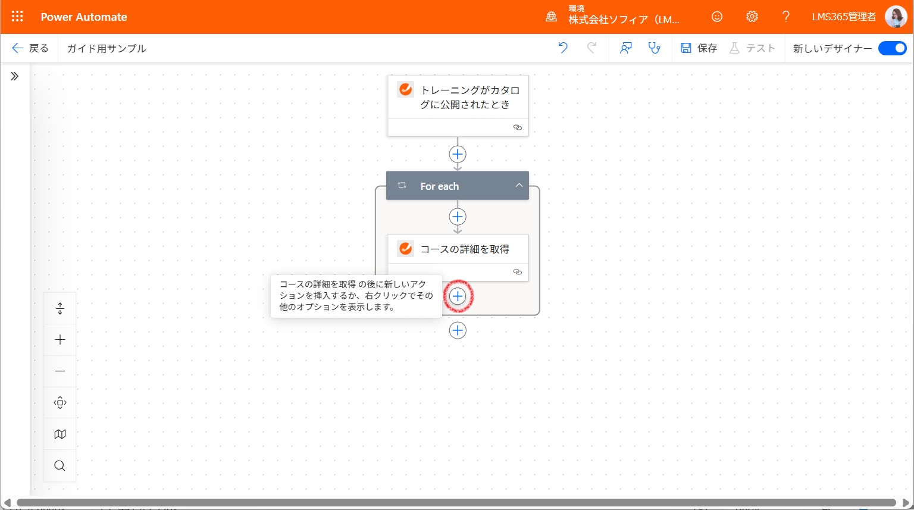Click the Power Automate title link

(84, 17)
